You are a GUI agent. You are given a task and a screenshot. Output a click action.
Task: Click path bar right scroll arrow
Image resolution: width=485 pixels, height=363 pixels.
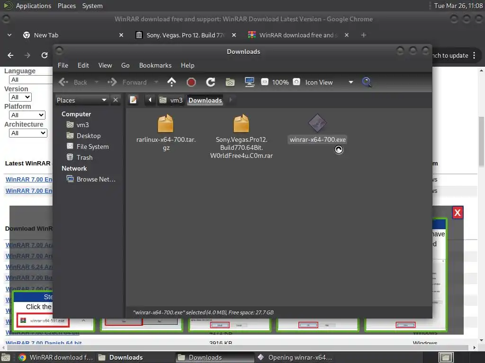click(x=231, y=100)
